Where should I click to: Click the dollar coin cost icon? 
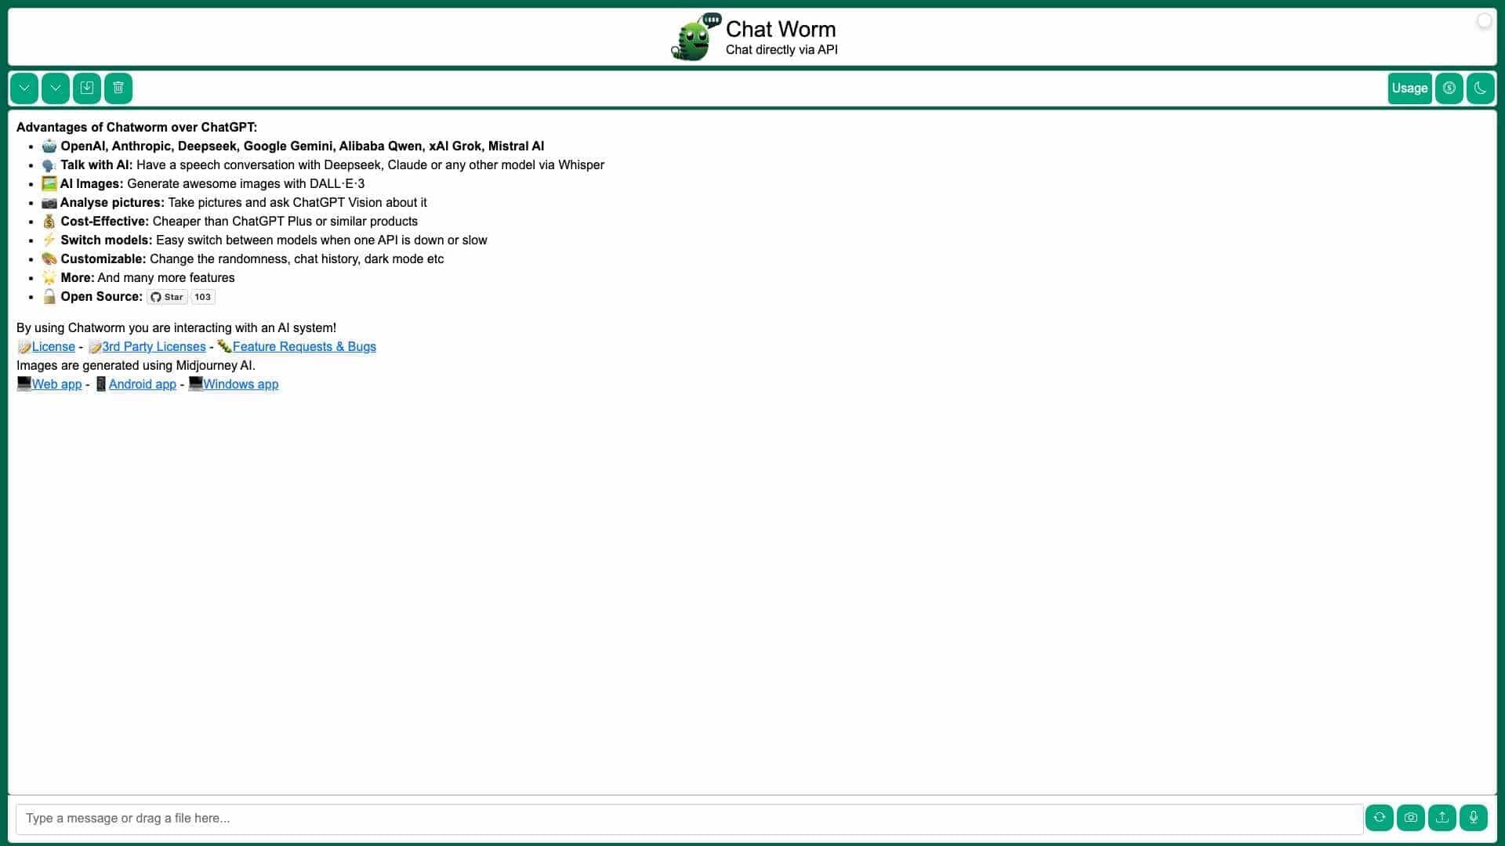(1449, 88)
